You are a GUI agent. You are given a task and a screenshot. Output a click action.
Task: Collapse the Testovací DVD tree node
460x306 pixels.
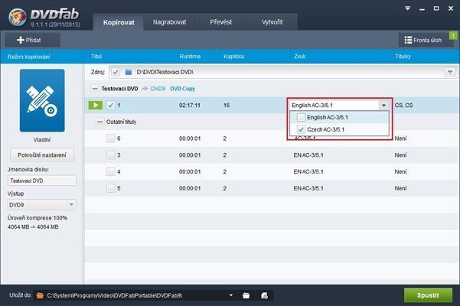(x=95, y=89)
